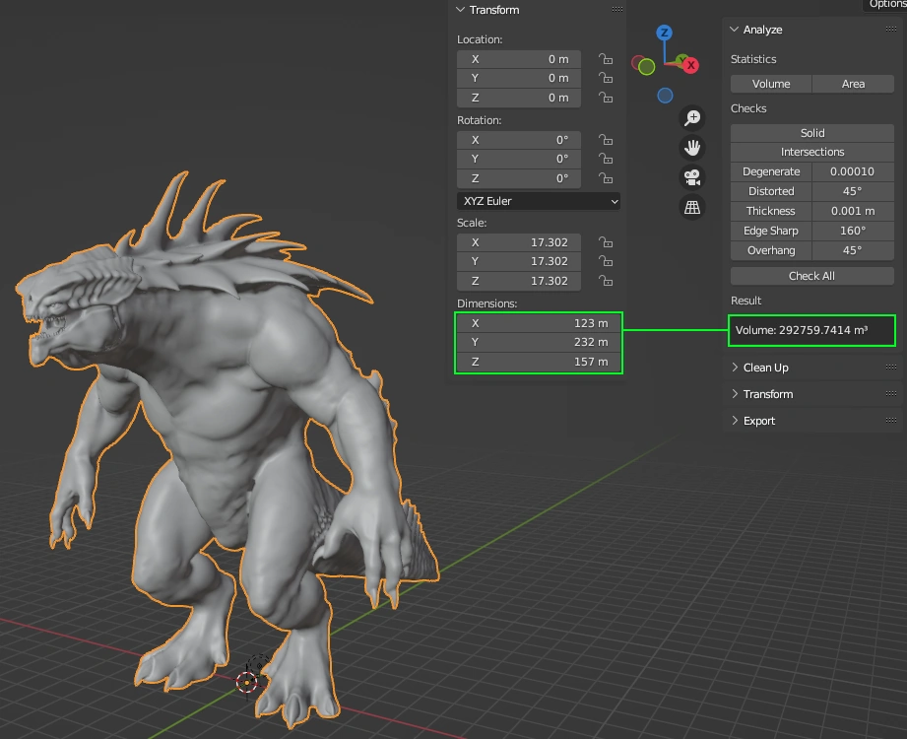Lock the Scale Z value

coord(606,281)
